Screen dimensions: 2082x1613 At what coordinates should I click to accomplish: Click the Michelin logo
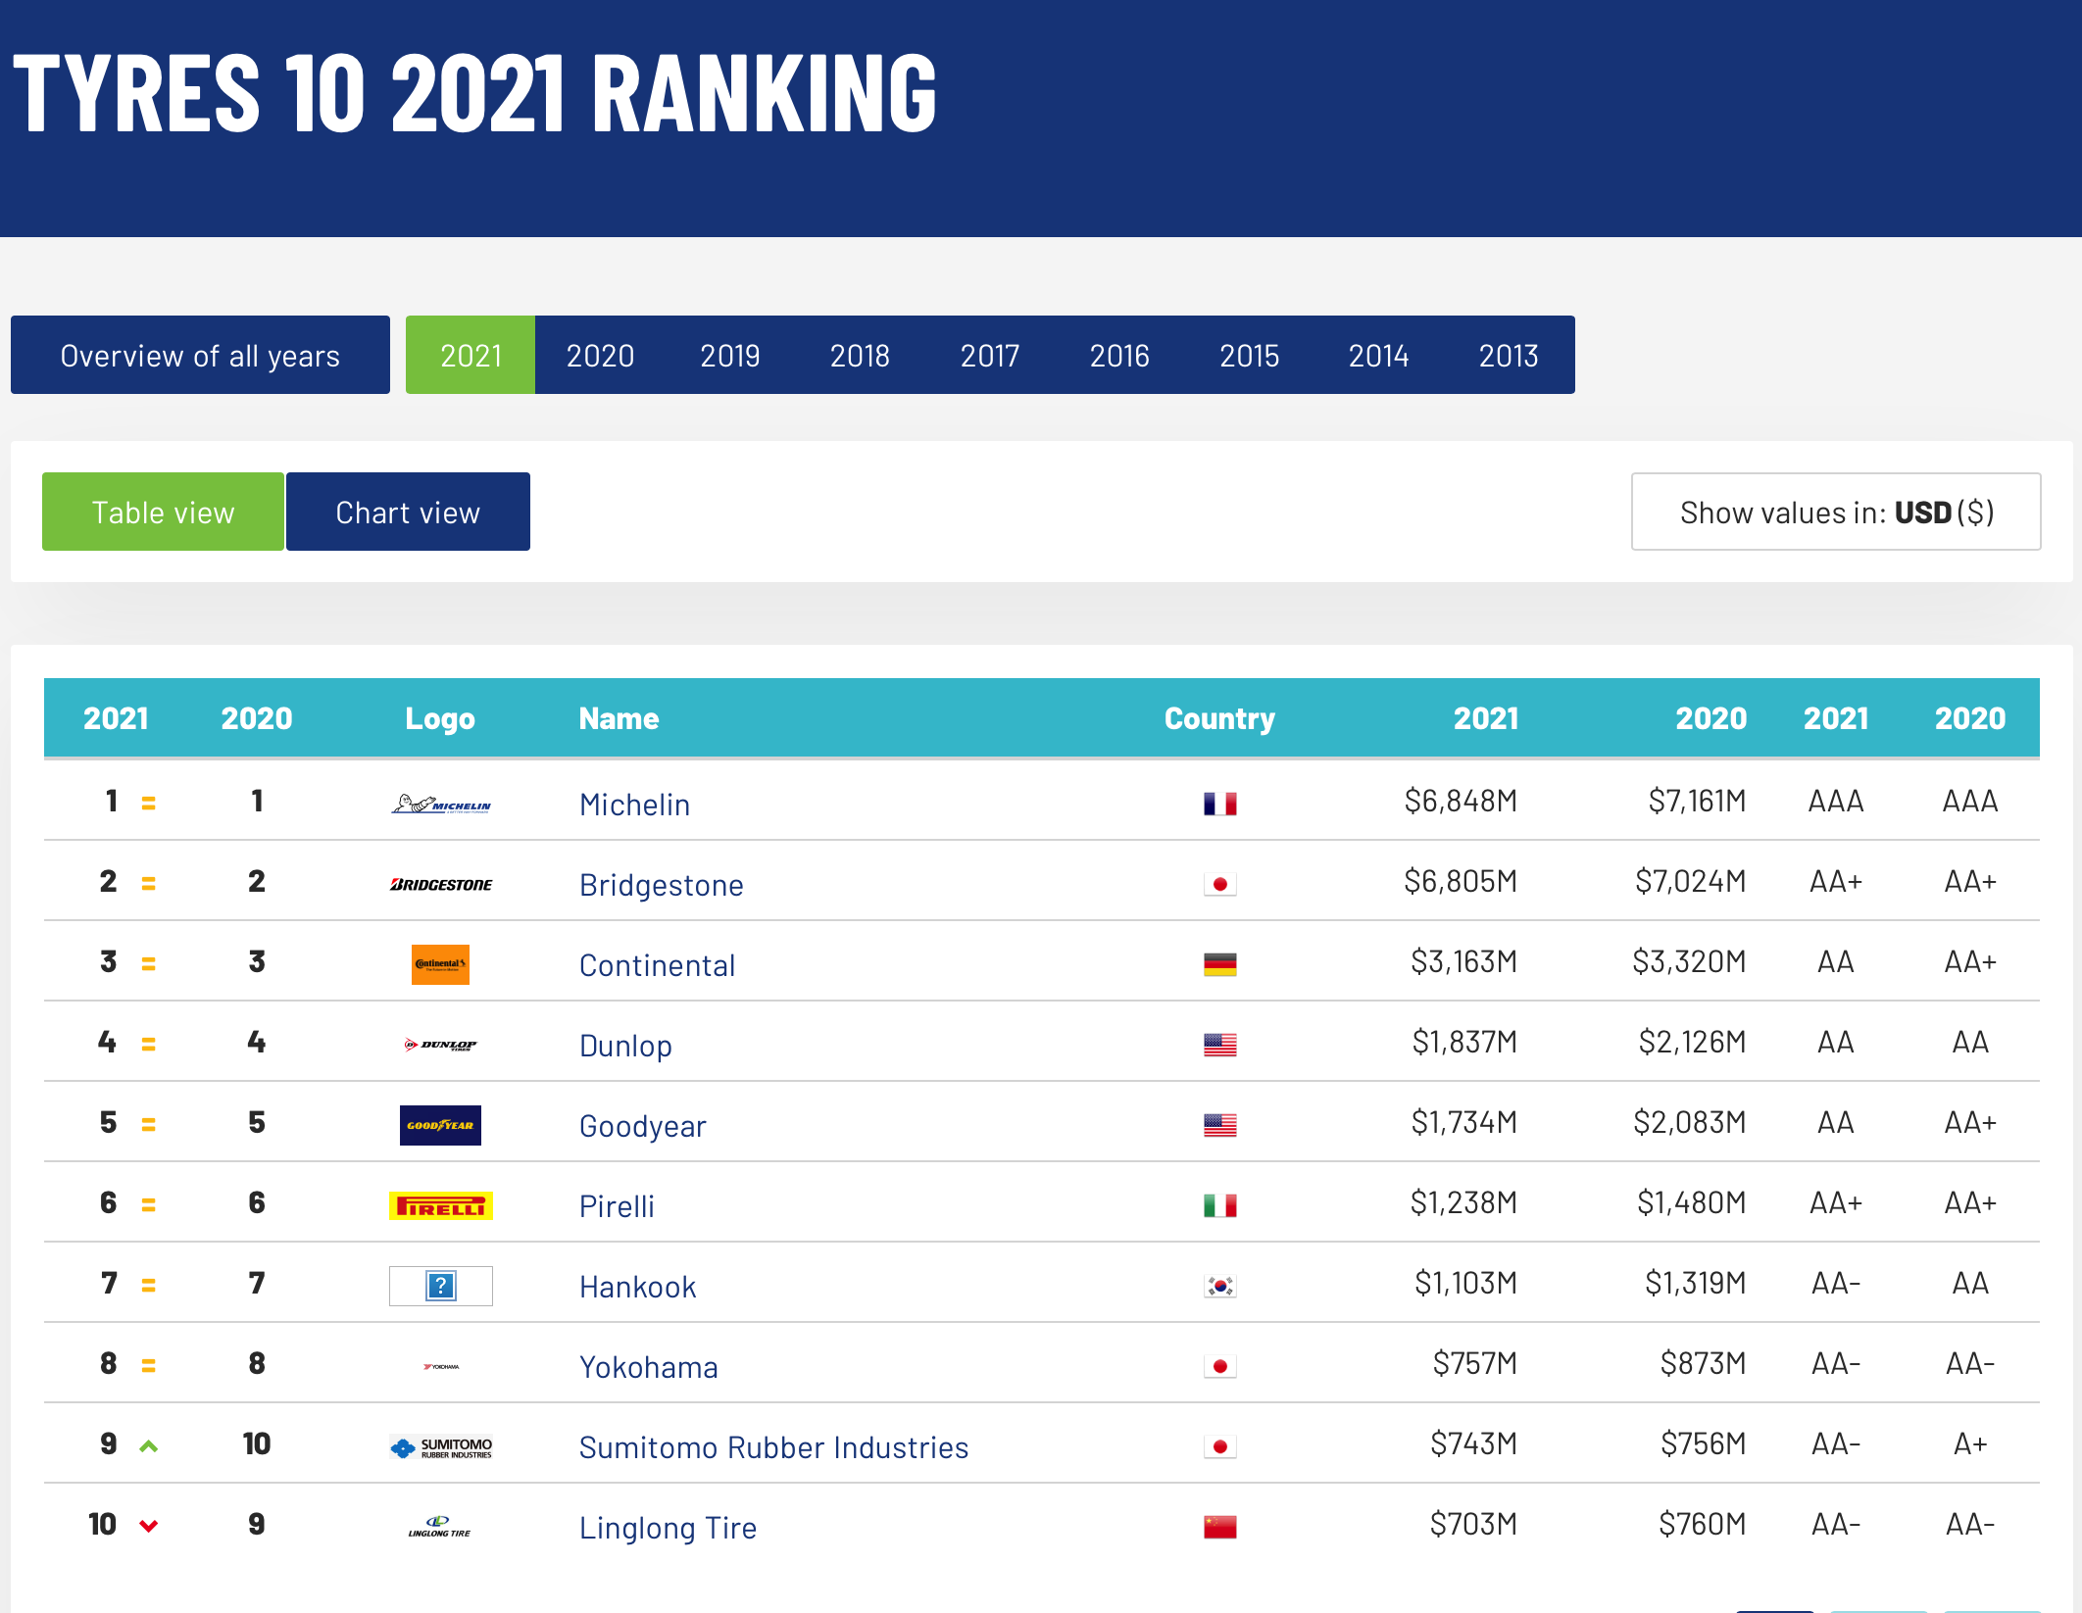pos(441,805)
